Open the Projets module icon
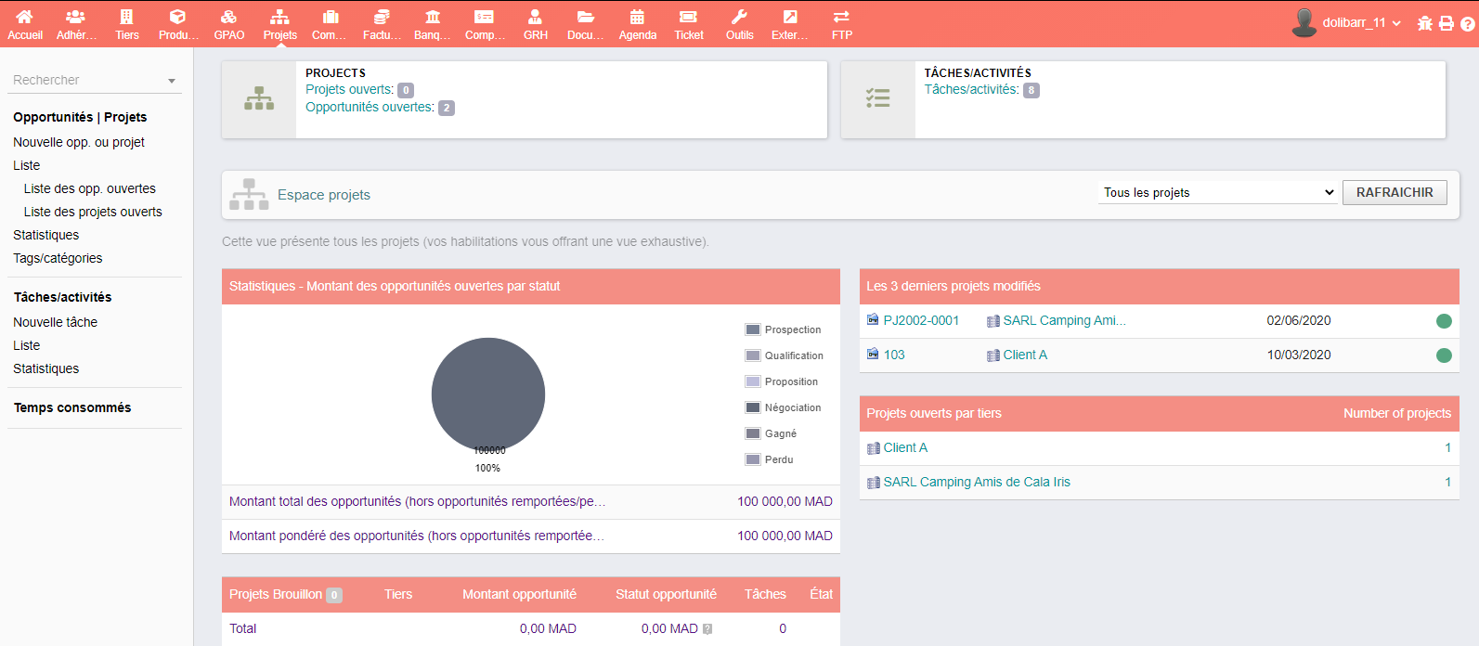Image resolution: width=1479 pixels, height=646 pixels. click(x=279, y=17)
